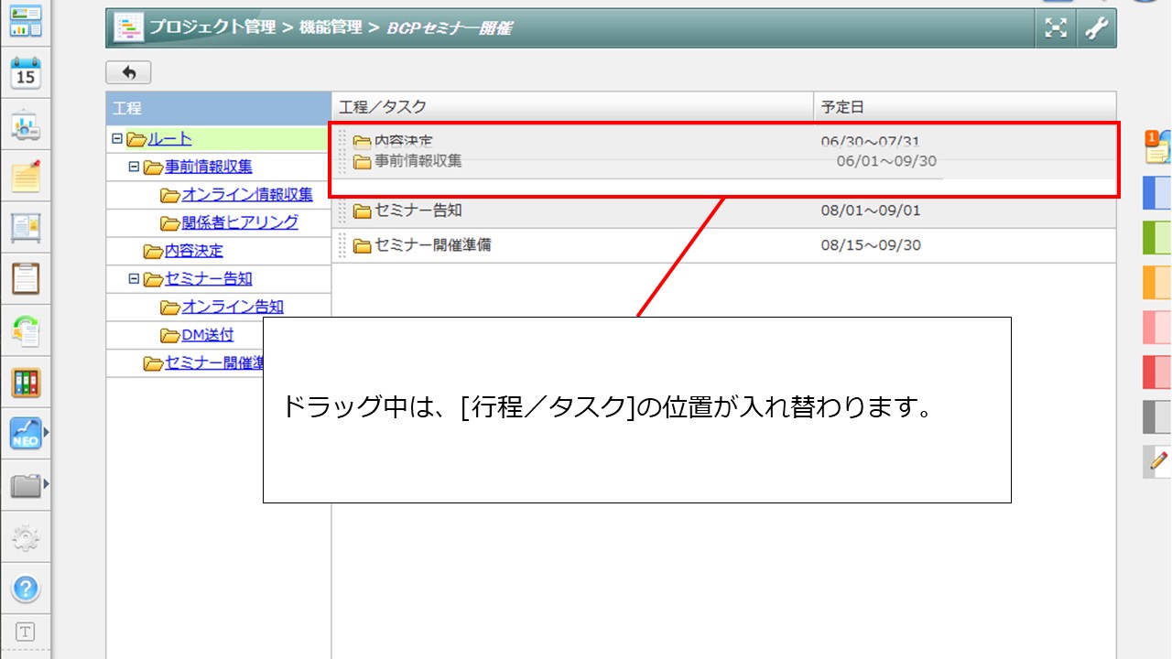
Task: Open the オンライン情報収集 link in tree
Action: pyautogui.click(x=246, y=194)
